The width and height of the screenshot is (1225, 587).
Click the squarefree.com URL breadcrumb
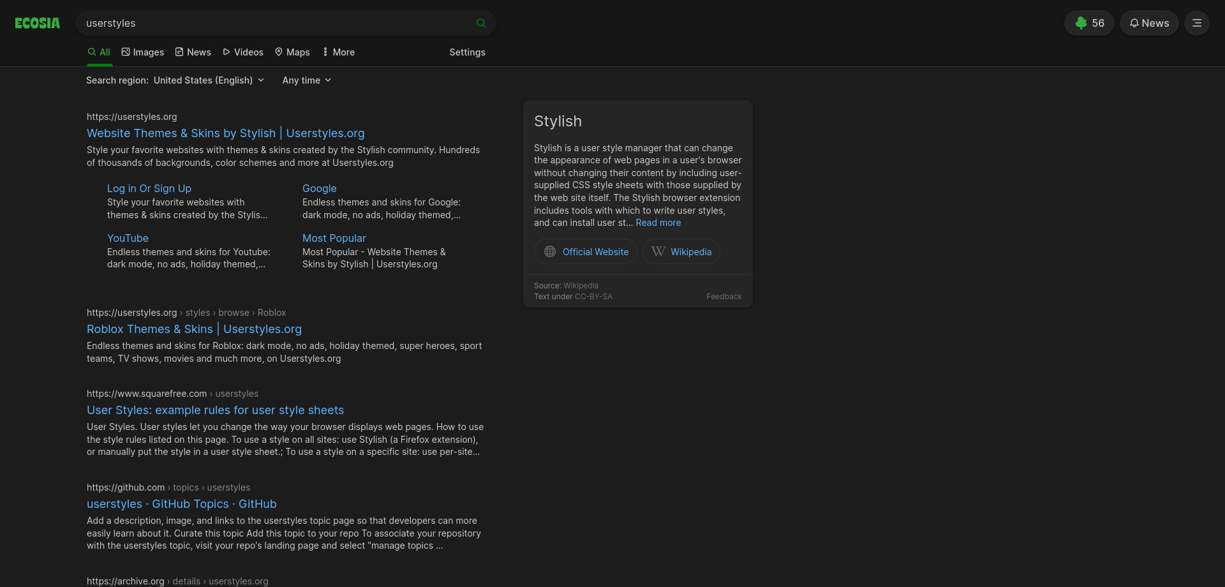172,394
